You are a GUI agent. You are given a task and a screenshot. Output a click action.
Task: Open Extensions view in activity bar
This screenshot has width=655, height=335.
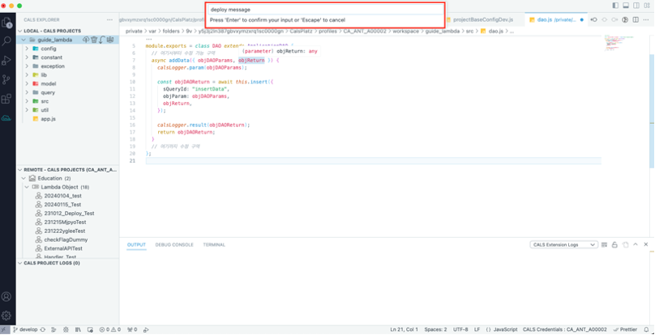[6, 99]
